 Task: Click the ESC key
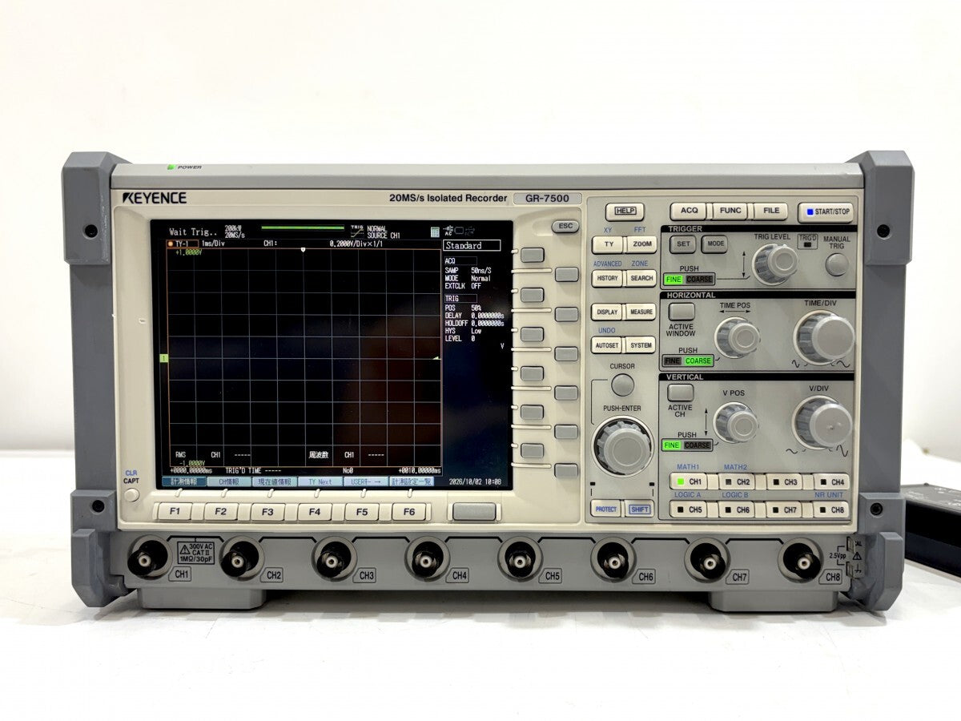[x=565, y=227]
